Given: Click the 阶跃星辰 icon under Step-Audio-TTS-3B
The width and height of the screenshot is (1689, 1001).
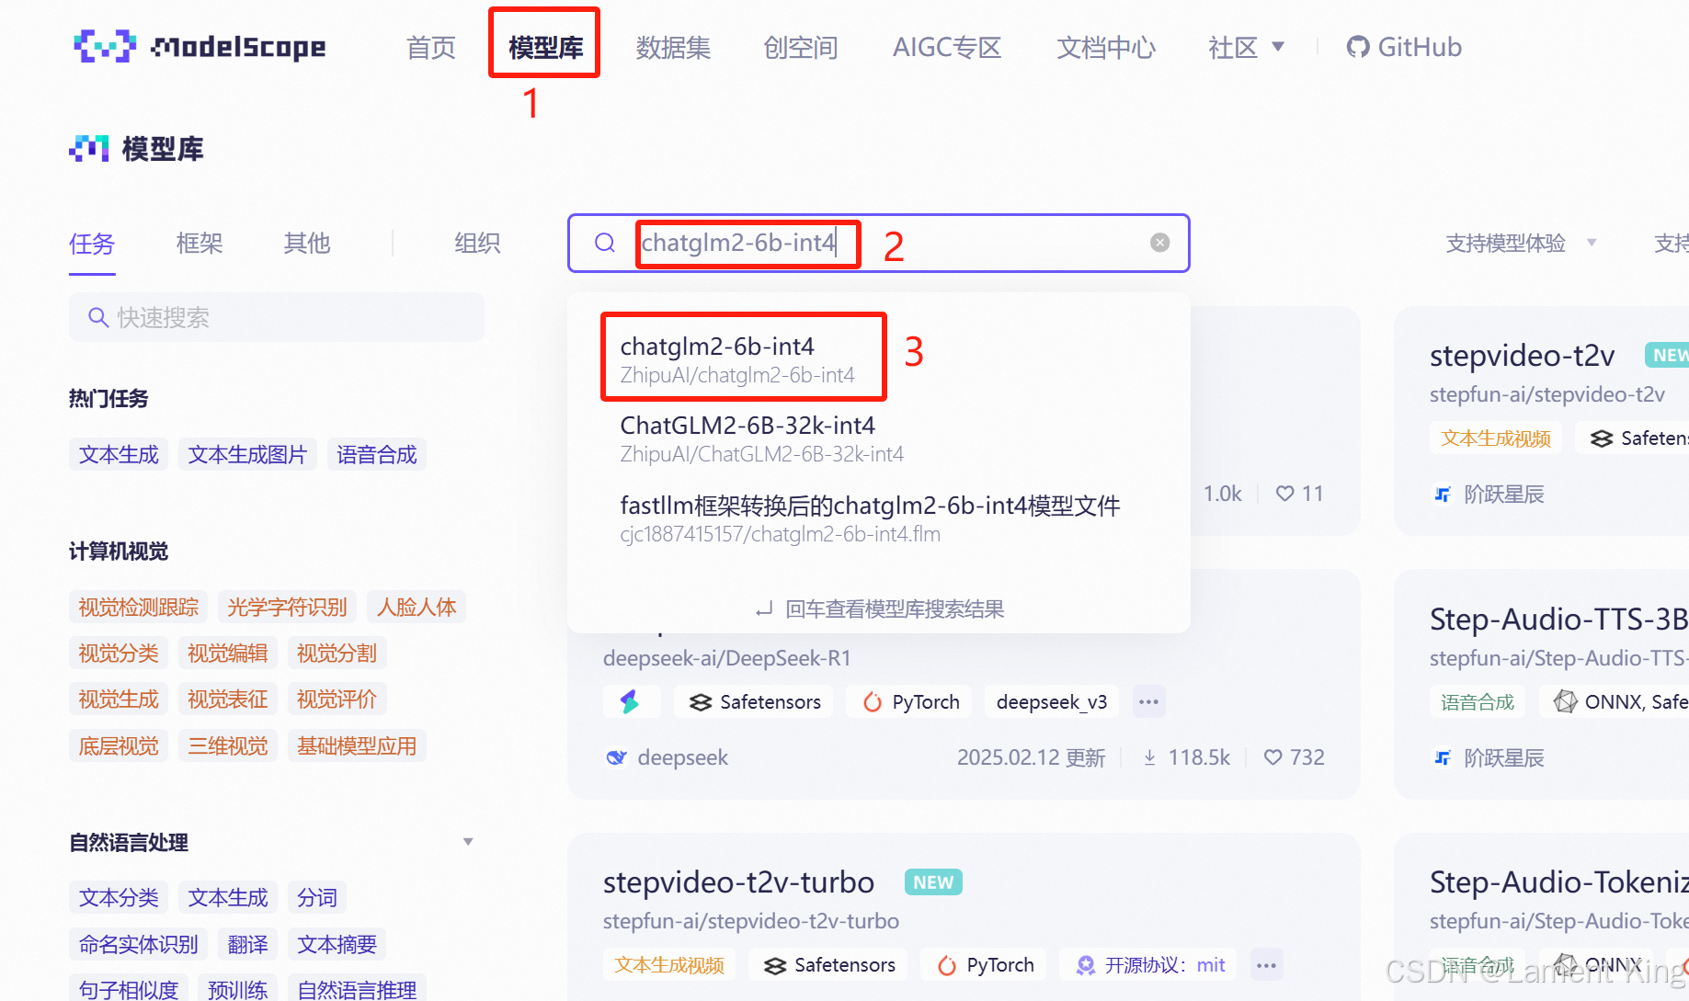Looking at the screenshot, I should 1443,758.
